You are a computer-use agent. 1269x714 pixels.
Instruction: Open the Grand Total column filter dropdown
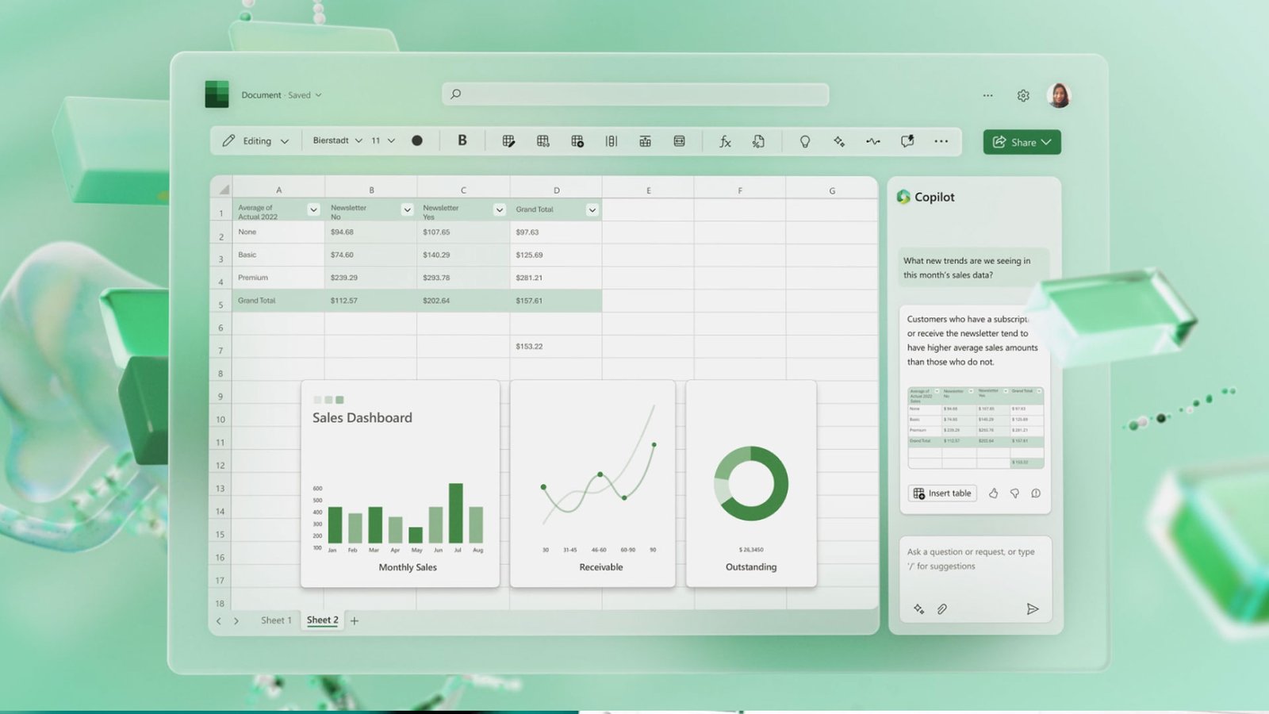592,210
